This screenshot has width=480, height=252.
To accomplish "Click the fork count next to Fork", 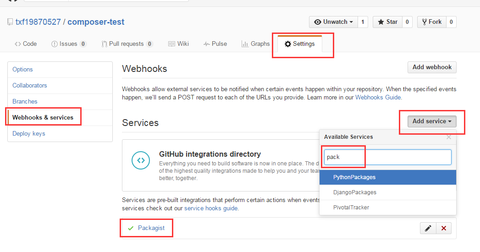I will click(x=451, y=22).
